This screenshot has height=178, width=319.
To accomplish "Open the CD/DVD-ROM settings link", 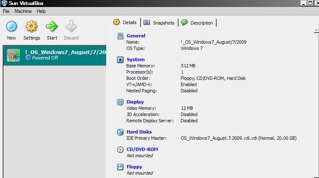I will [x=142, y=149].
